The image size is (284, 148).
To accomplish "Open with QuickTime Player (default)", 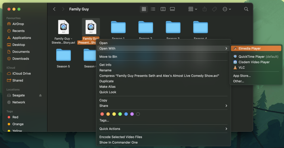I will (x=256, y=57).
